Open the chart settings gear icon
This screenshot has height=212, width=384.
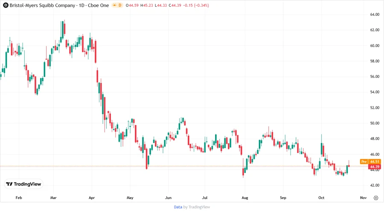(x=376, y=198)
